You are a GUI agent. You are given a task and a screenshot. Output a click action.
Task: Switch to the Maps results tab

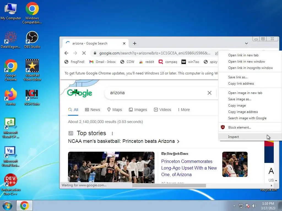pyautogui.click(x=115, y=110)
